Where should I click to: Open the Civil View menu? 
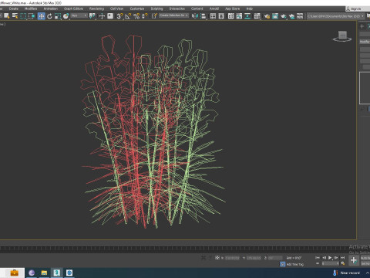(116, 8)
